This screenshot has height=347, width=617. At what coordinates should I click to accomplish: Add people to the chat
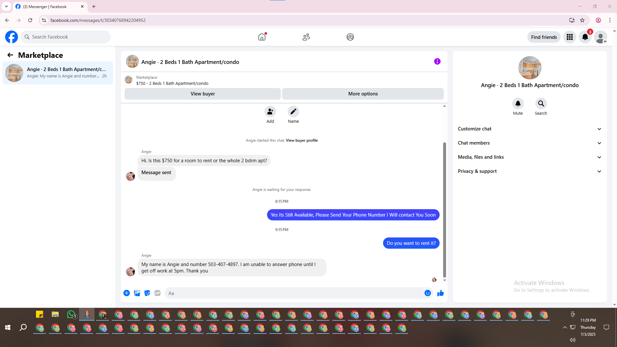[270, 112]
